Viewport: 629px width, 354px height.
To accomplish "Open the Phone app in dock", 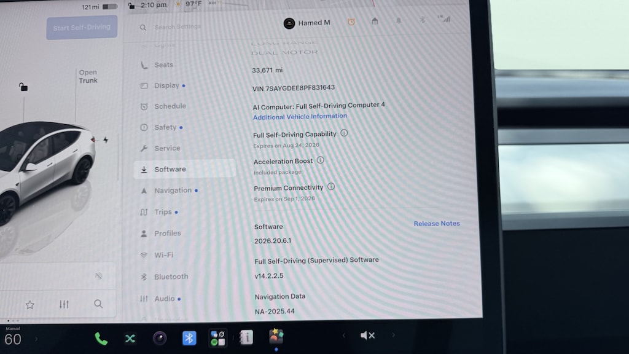I will click(x=101, y=339).
